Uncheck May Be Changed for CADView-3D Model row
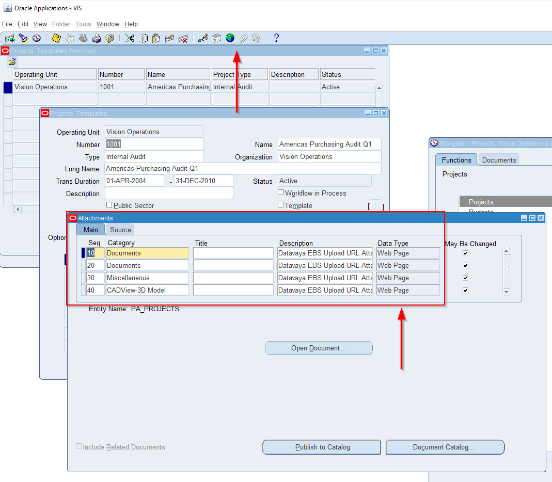The width and height of the screenshot is (552, 482). point(465,290)
